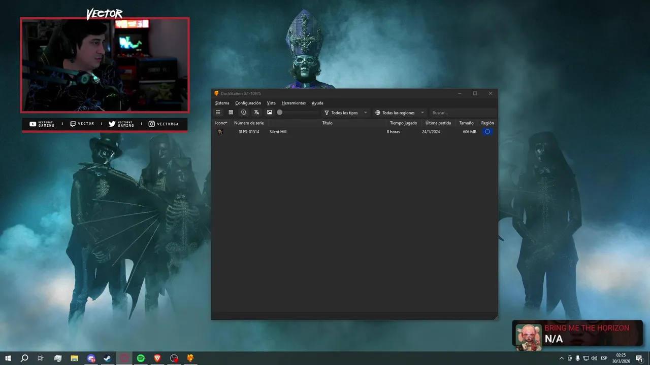Open the Herramientas menu
650x365 pixels.
(x=294, y=103)
